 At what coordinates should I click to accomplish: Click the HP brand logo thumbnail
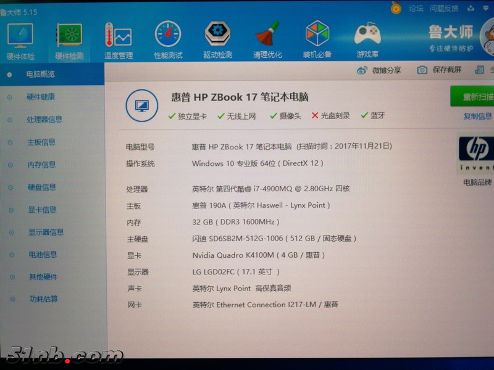click(477, 154)
